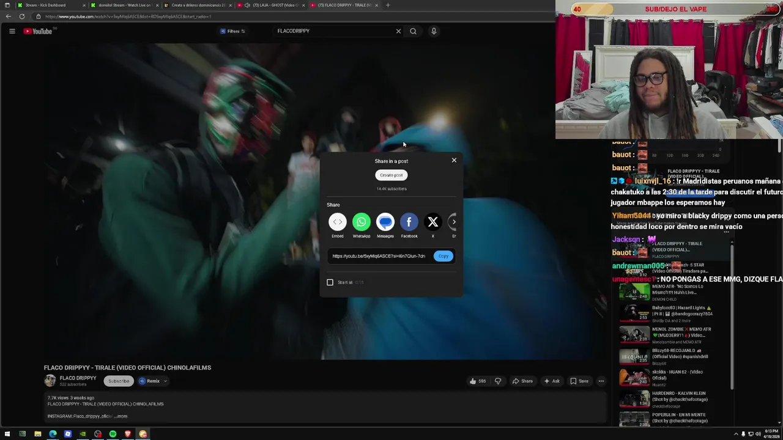Open the YouTube hamburger guide menu
The width and height of the screenshot is (783, 440).
[12, 31]
